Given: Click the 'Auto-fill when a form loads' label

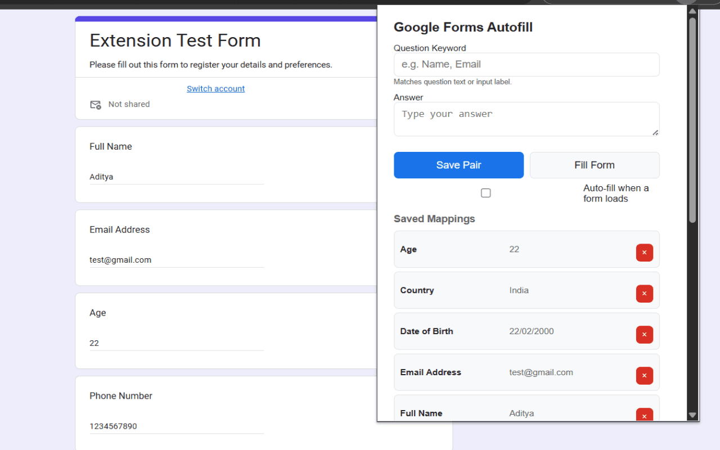Looking at the screenshot, I should click(x=616, y=193).
